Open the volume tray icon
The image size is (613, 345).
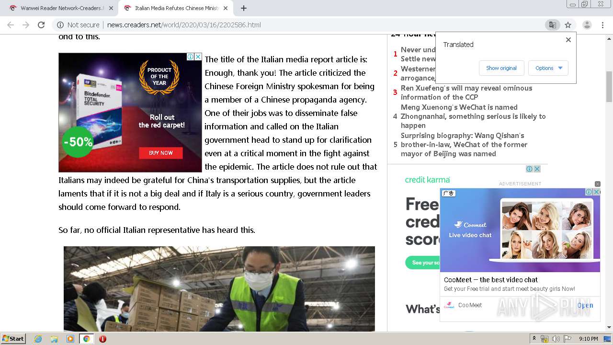[x=556, y=339]
